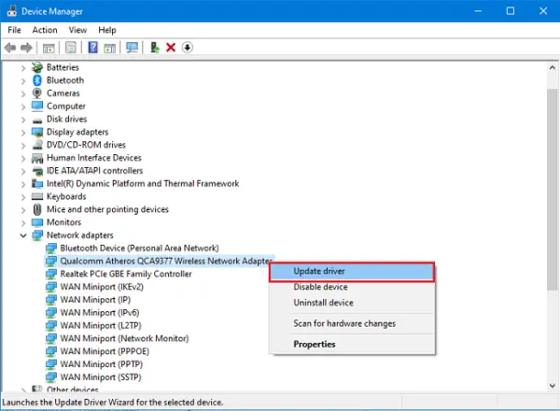Expand the Disk drives chevron
Screen dimensions: 560x411
[x=23, y=120]
